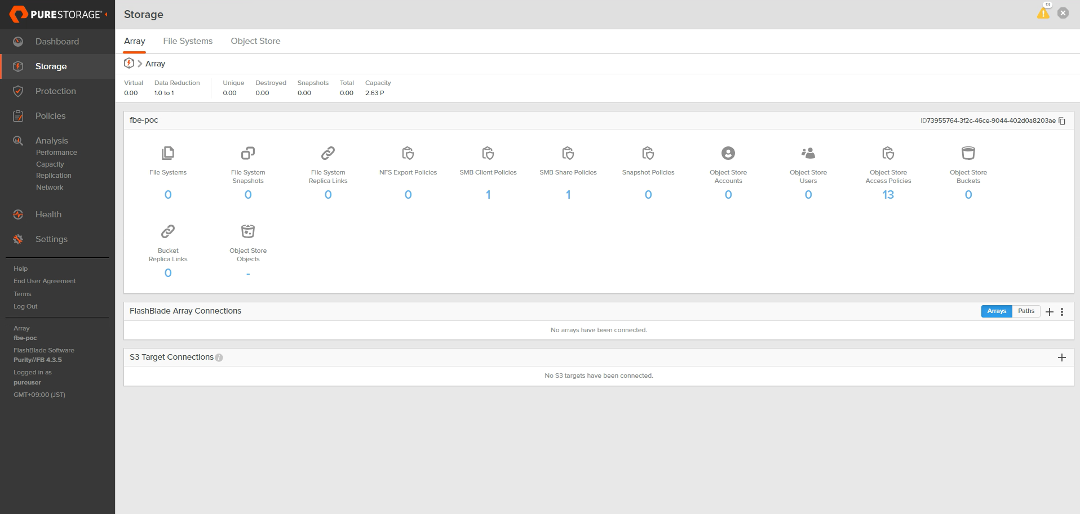Open Object Store Access Policies icon

tap(888, 153)
